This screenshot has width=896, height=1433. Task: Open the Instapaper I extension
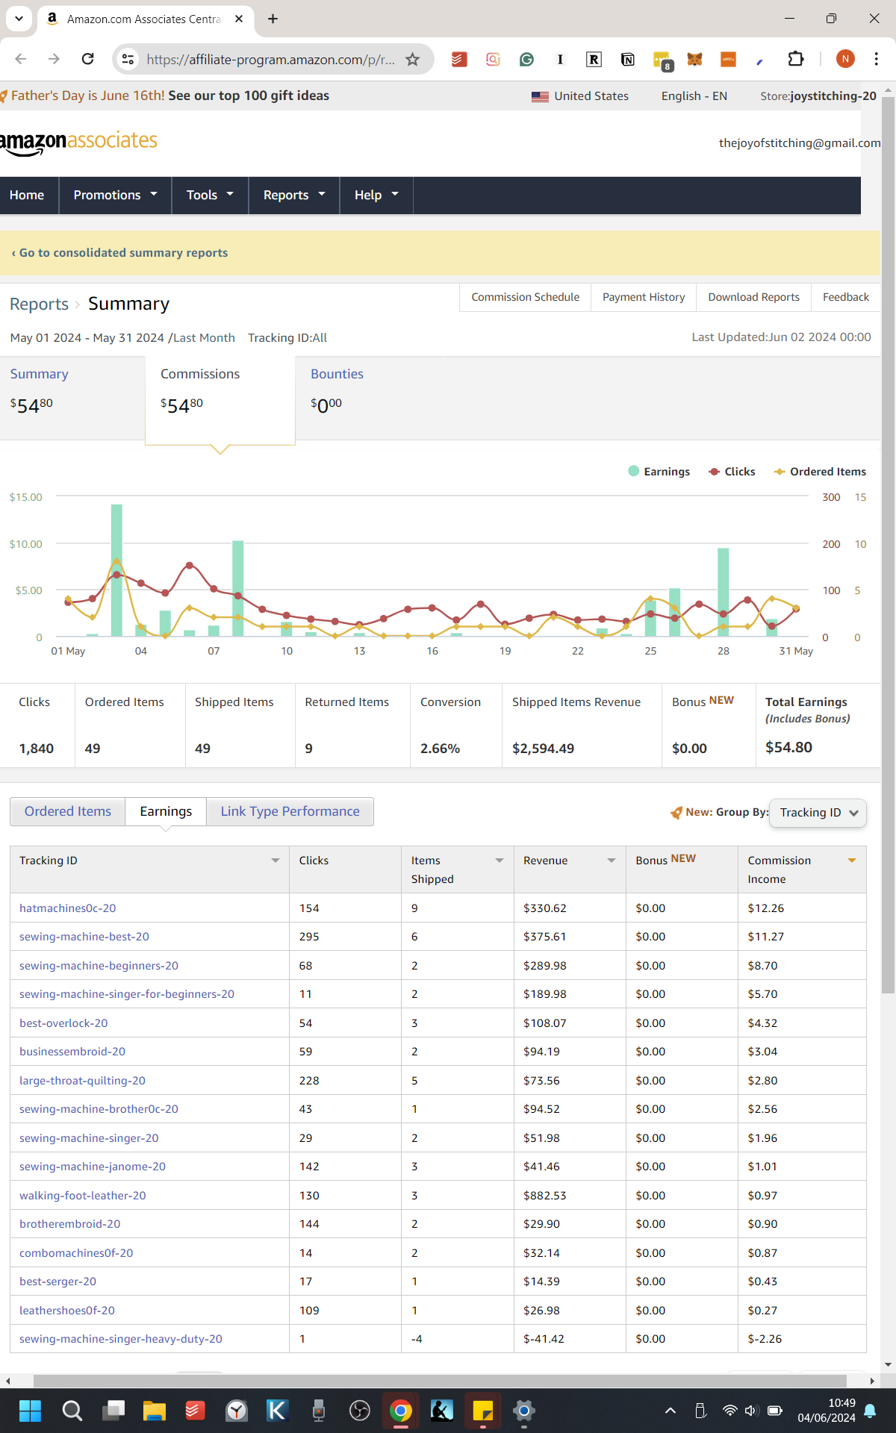560,59
